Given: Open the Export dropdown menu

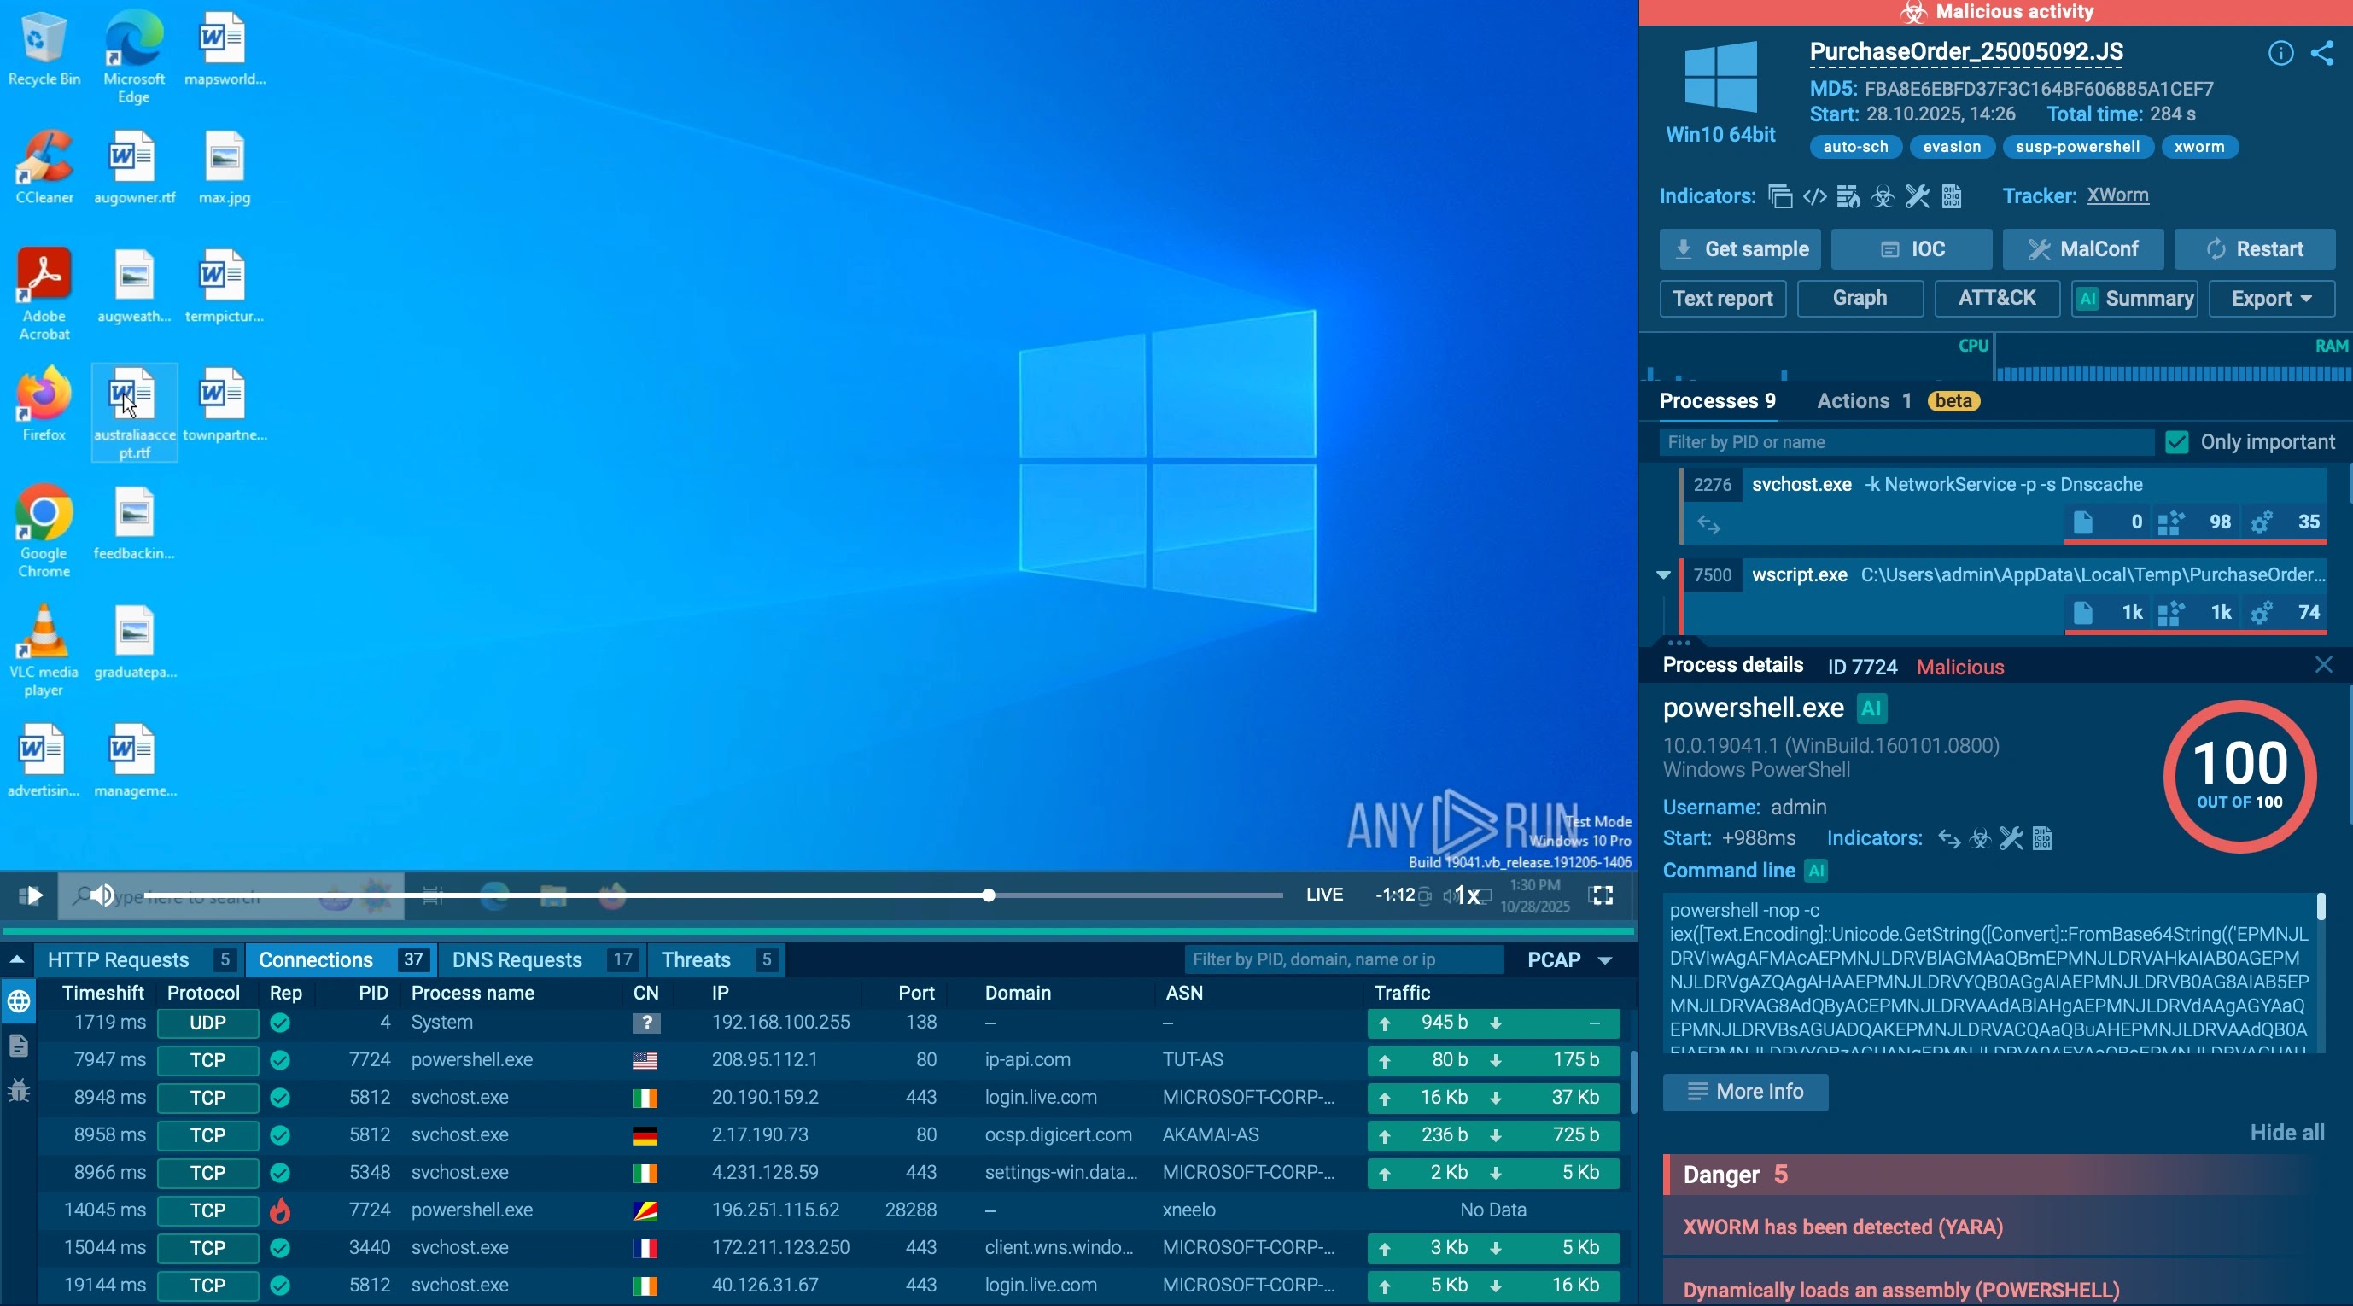Looking at the screenshot, I should tap(2271, 299).
